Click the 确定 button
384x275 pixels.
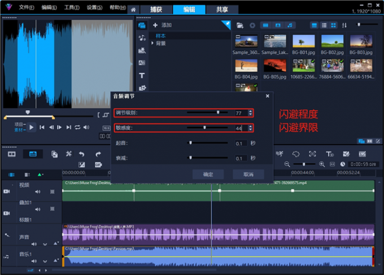pos(208,174)
